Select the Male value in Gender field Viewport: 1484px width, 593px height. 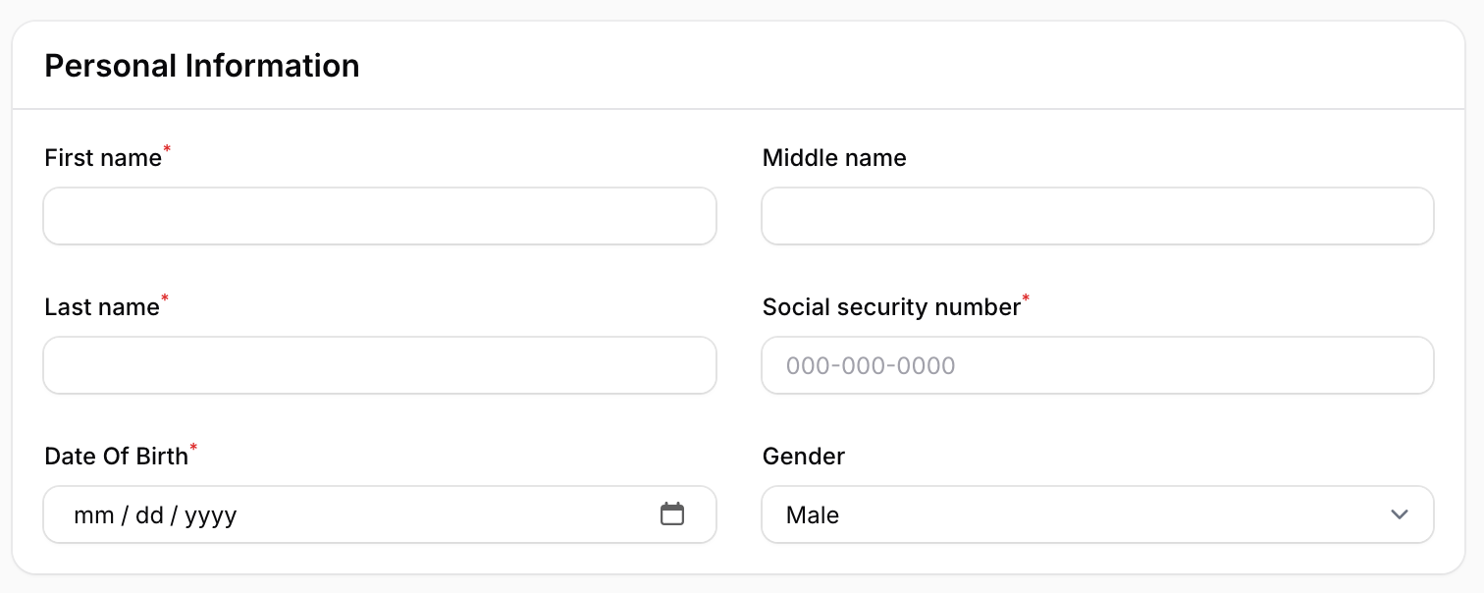point(813,514)
